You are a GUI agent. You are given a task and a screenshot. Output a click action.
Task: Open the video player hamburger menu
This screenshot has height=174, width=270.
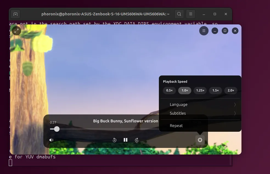pos(204,31)
